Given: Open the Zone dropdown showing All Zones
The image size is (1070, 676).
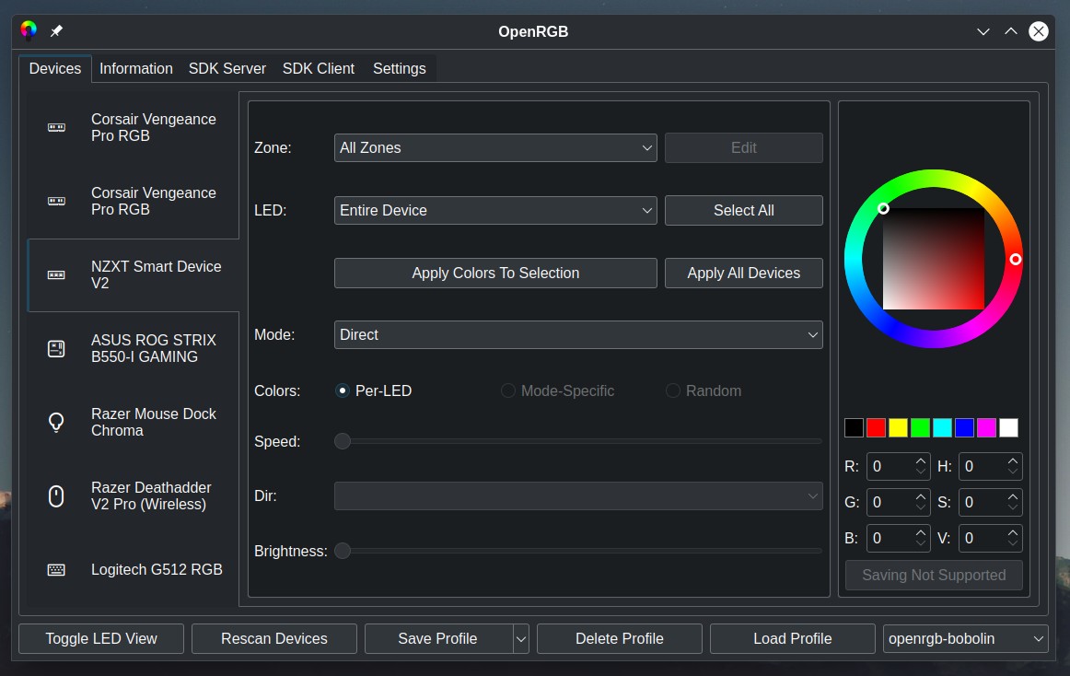Looking at the screenshot, I should tap(495, 147).
